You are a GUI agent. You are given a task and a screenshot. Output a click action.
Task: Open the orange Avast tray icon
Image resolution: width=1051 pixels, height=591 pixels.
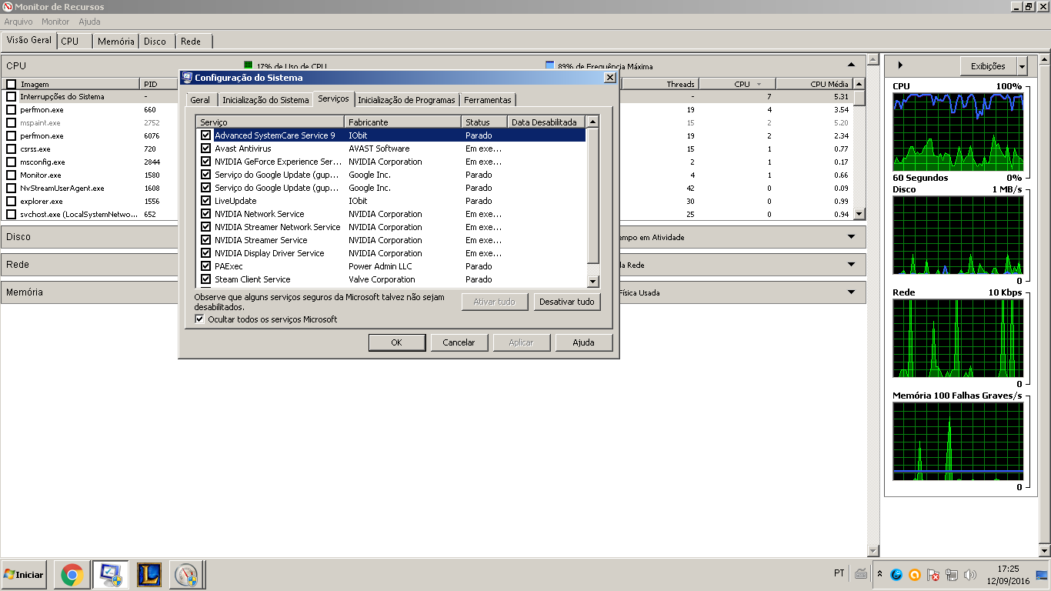[915, 574]
